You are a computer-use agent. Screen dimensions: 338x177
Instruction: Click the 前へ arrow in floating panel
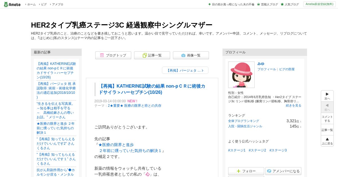pos(327,107)
